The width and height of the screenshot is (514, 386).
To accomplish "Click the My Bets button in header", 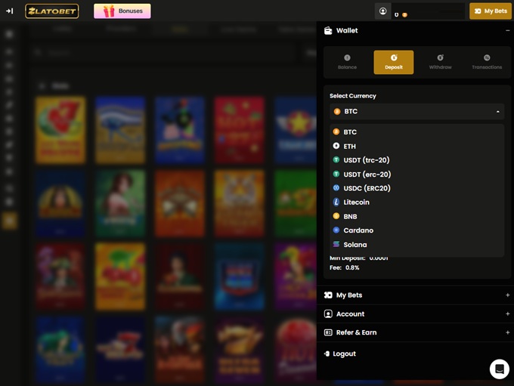I will click(x=490, y=11).
